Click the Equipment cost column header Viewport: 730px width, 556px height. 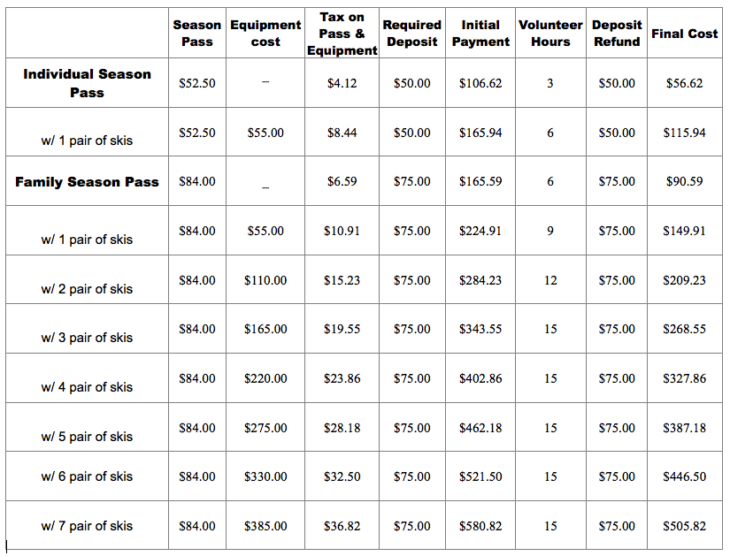click(x=265, y=34)
